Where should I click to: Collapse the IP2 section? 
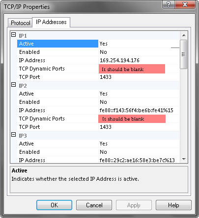pos(14,85)
